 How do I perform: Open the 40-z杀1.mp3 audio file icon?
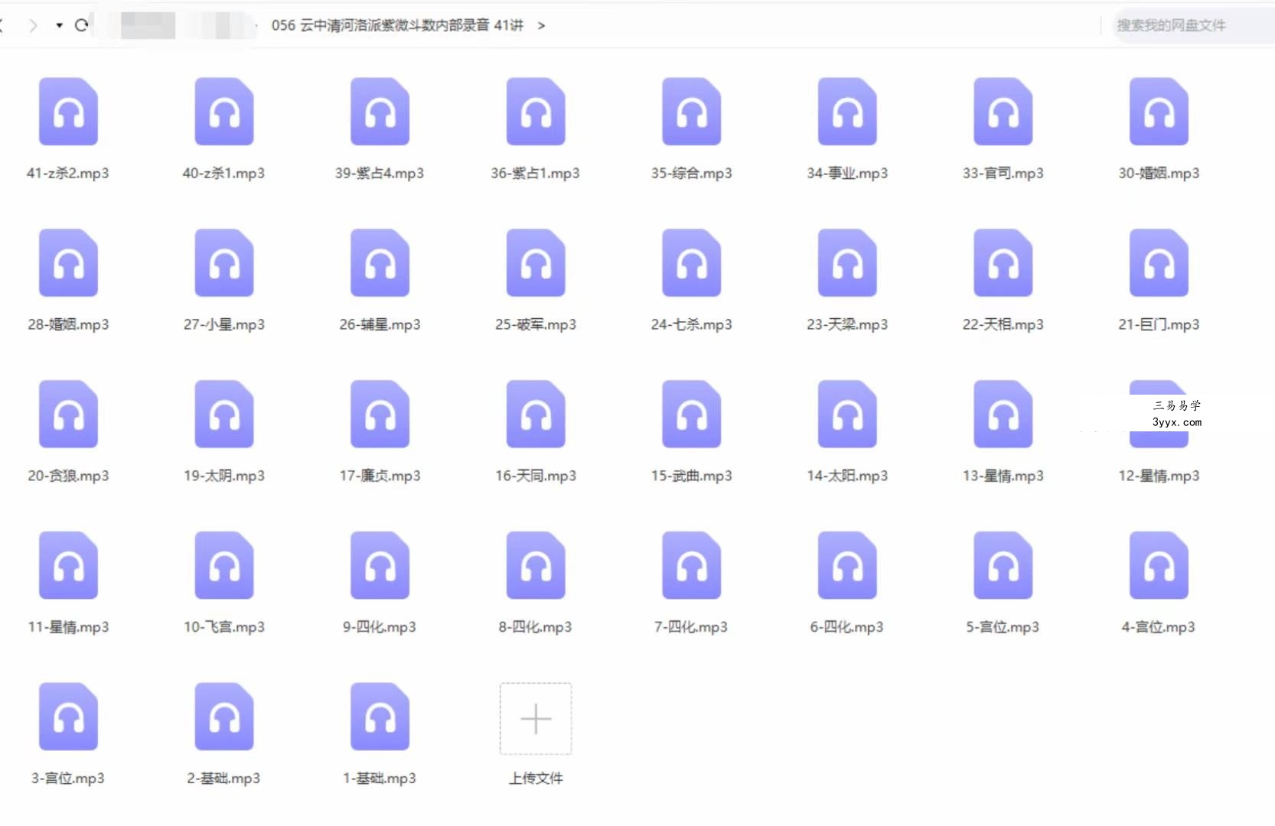[224, 112]
